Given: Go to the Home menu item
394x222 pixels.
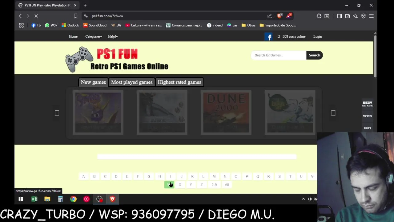Looking at the screenshot, I should 73,36.
